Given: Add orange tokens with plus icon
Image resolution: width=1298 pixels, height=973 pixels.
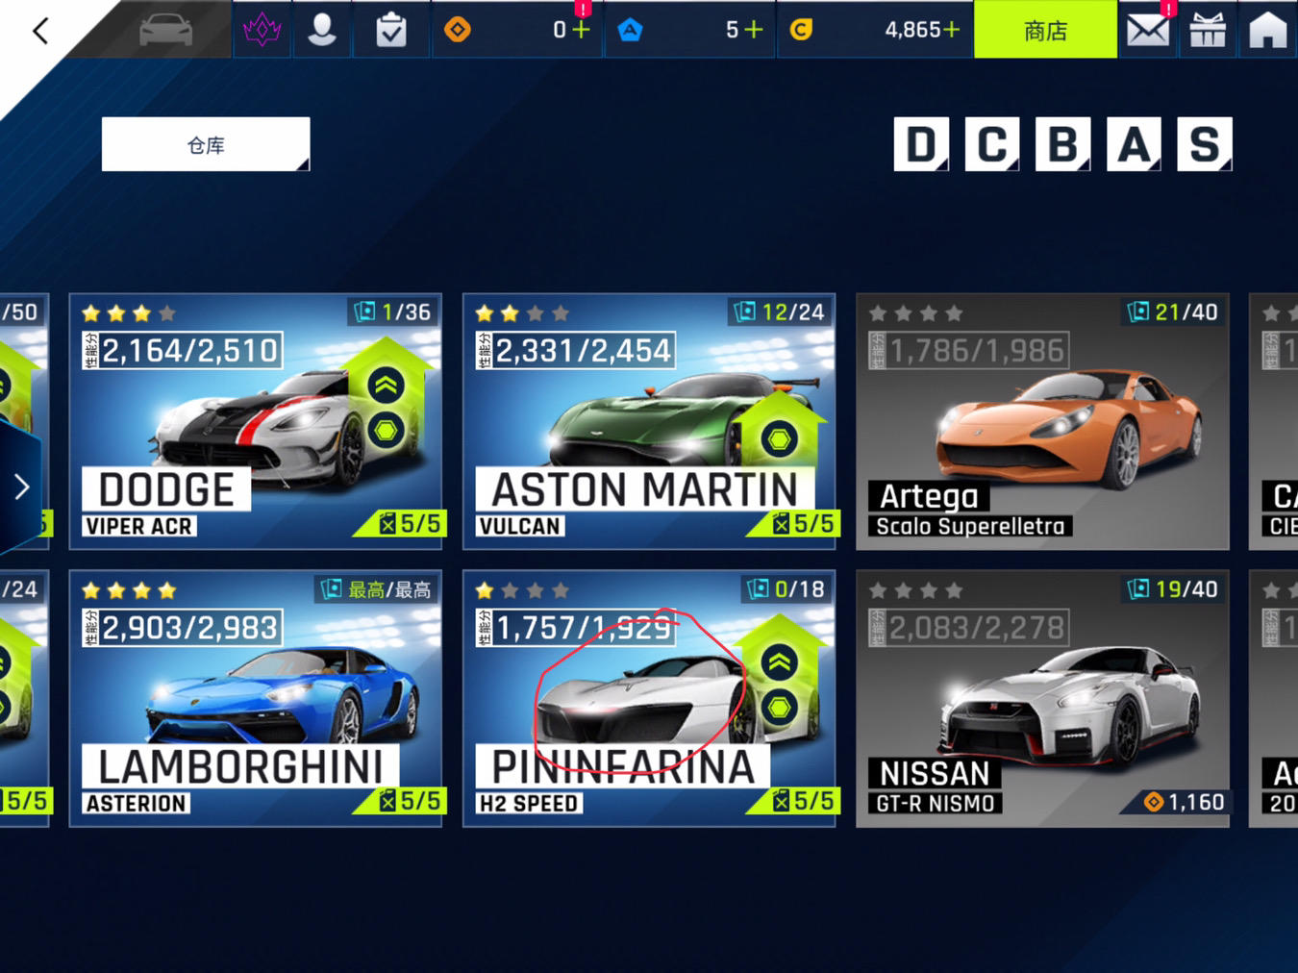Looking at the screenshot, I should pos(581,30).
